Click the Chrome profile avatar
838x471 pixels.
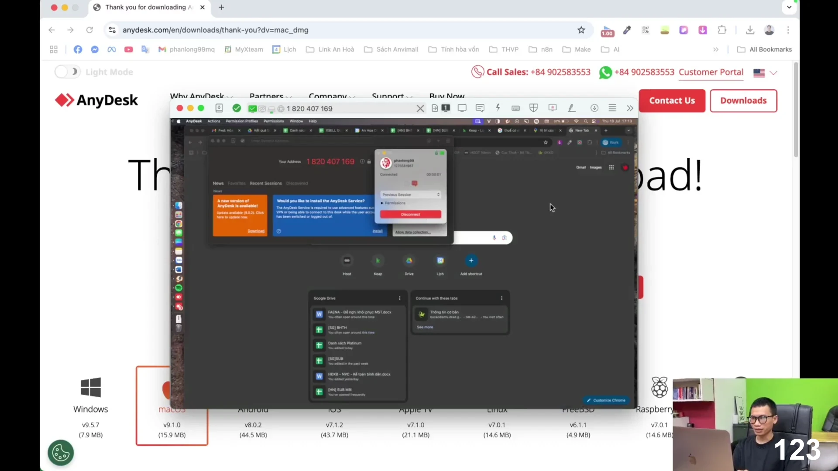tap(769, 30)
